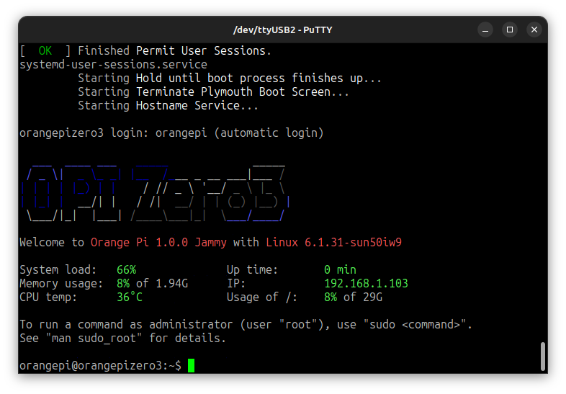Click the '8% of 29G' disk usage value

coord(353,297)
